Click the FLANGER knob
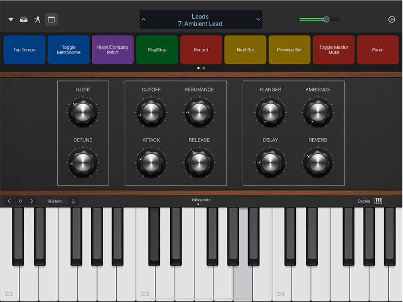 tap(270, 112)
